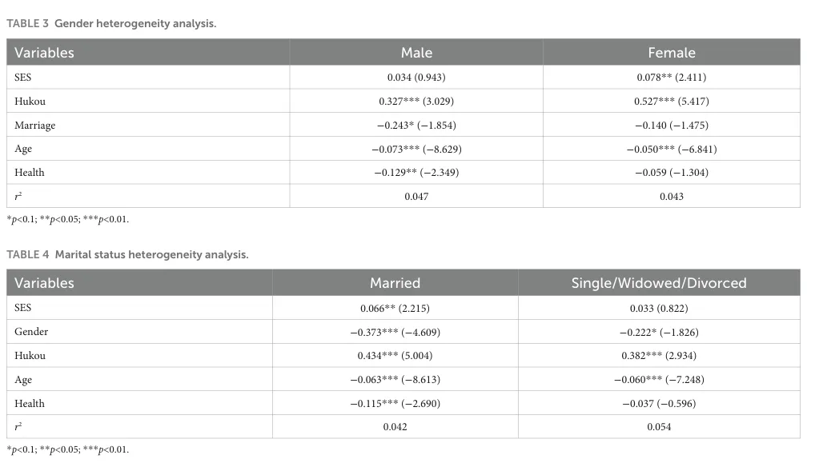Viewport: 819px width, 471px height.
Task: Click the Male Age value −0.073*** (−8.629)
Action: tap(416, 150)
